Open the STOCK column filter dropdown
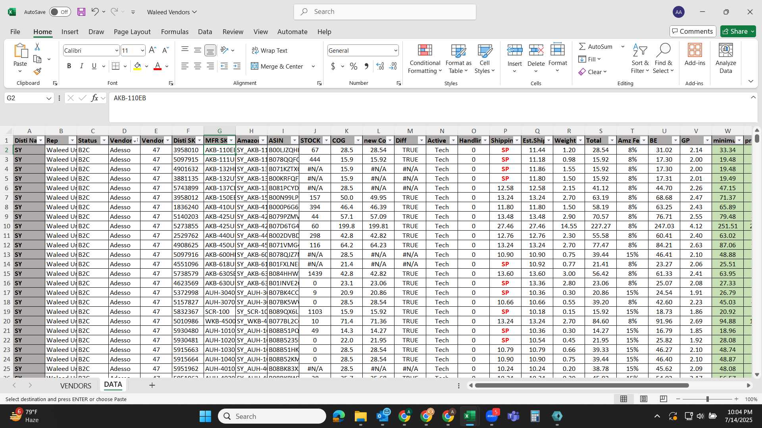 (x=326, y=141)
